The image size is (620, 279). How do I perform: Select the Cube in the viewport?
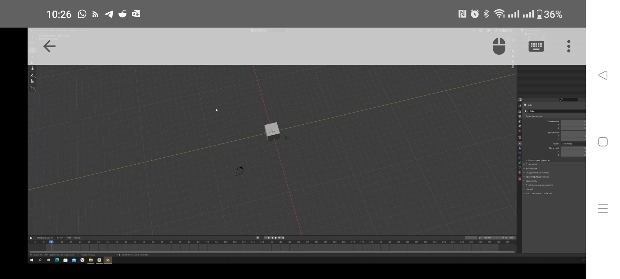point(272,131)
